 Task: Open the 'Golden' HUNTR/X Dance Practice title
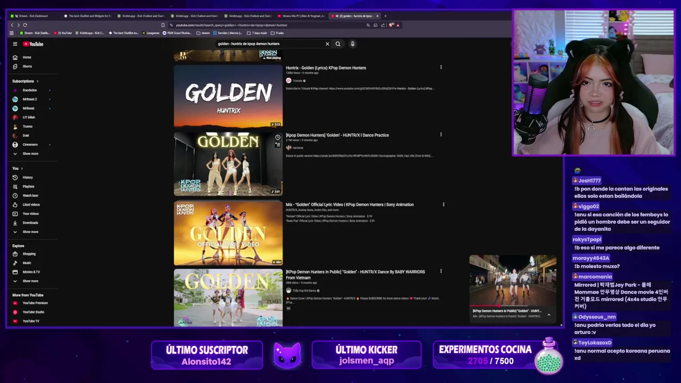337,135
